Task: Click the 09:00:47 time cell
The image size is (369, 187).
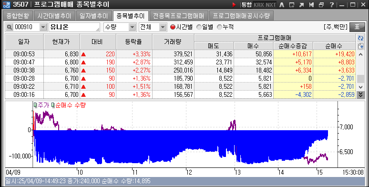Action: click(24, 62)
